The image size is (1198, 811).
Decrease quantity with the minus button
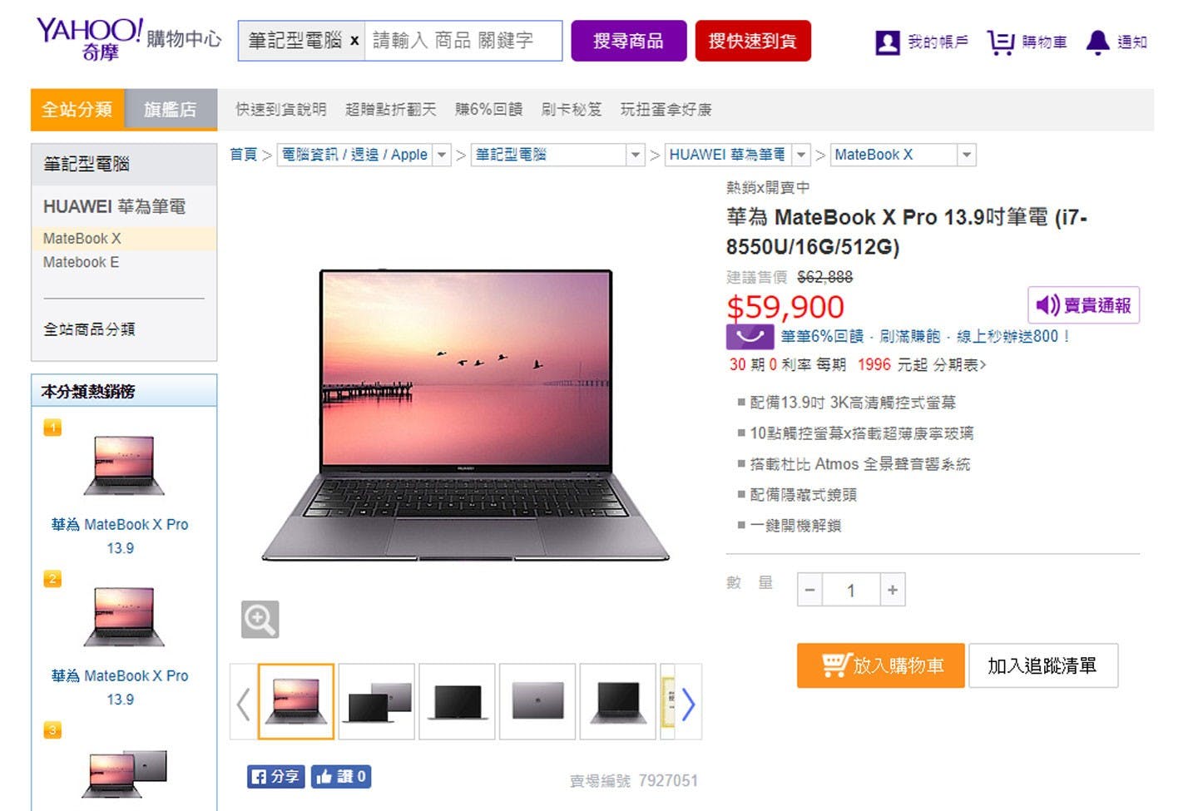(x=809, y=590)
